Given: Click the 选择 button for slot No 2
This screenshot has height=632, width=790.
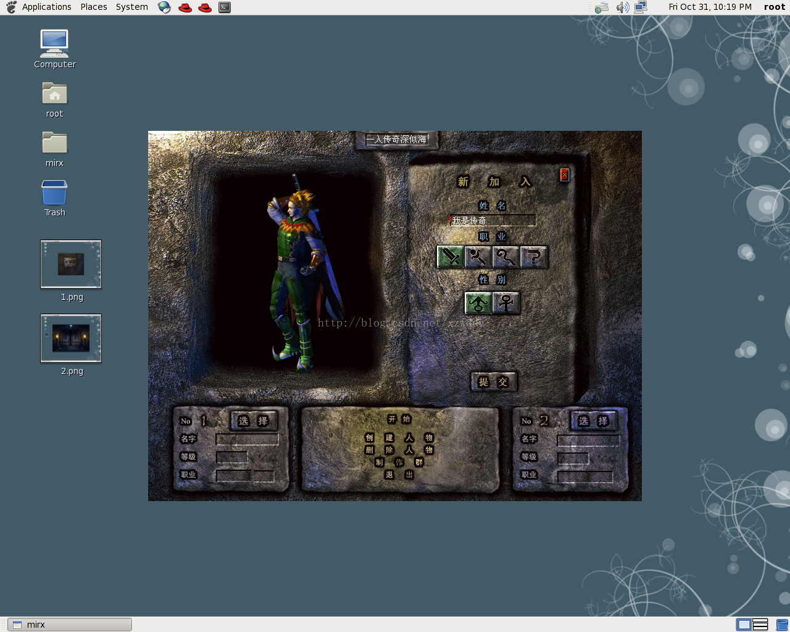Looking at the screenshot, I should pyautogui.click(x=594, y=421).
